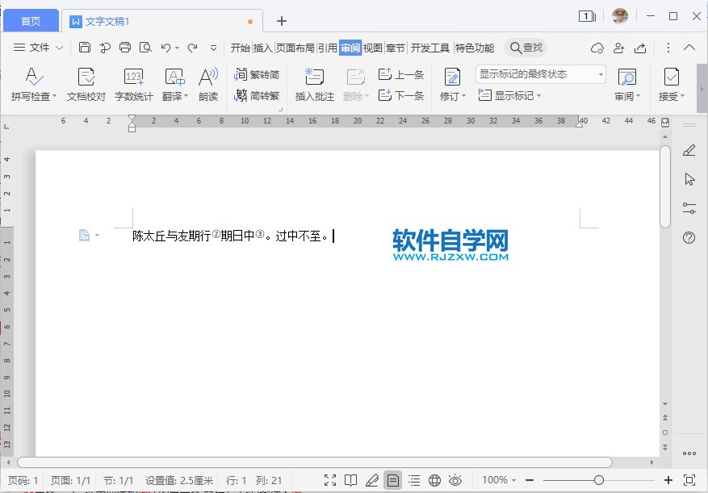
Task: Select the eye protection mode icon
Action: point(456,480)
